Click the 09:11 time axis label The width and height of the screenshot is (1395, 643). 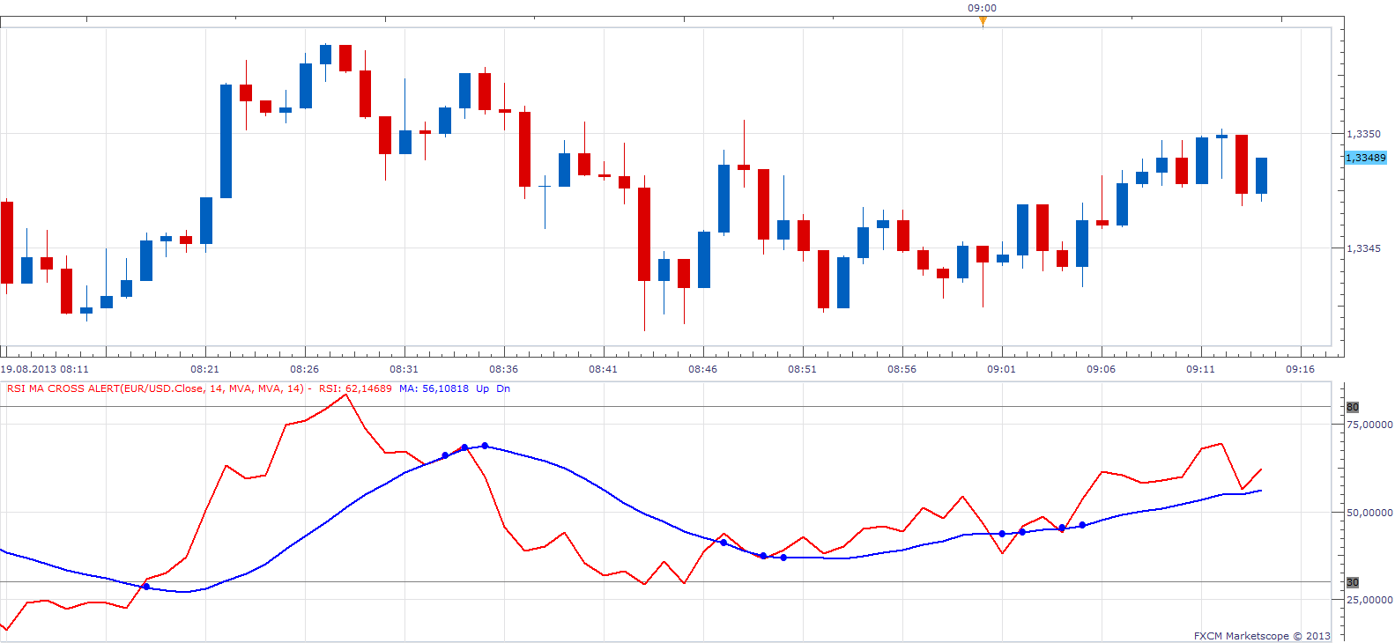pos(1200,369)
